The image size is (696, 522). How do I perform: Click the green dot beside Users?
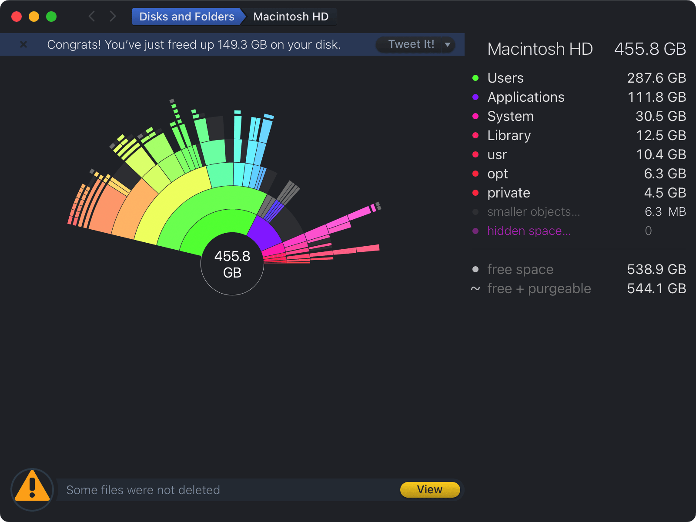(475, 78)
